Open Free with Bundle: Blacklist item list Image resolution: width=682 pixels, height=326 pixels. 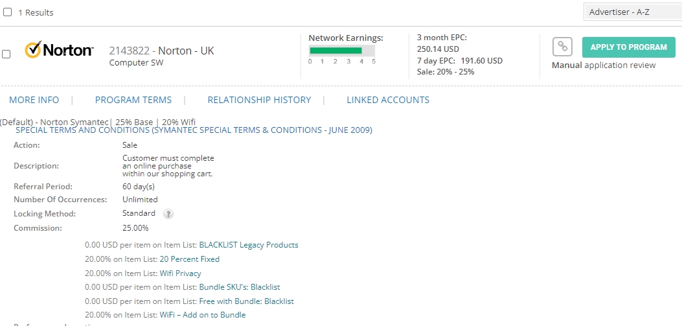pyautogui.click(x=247, y=301)
